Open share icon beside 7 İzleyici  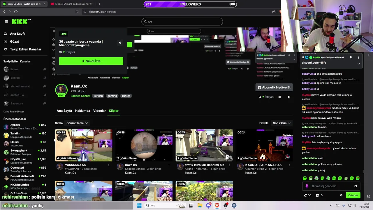[x=279, y=97]
